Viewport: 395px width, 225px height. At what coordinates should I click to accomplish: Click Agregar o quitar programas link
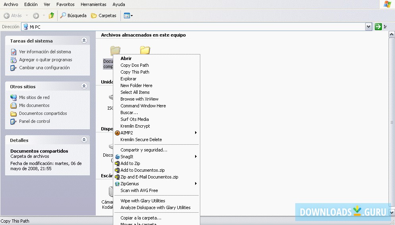[46, 60]
